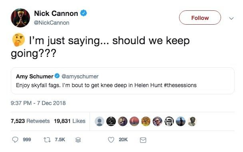Click the last statue bust liker avatar
This screenshot has width=243, height=152.
(x=192, y=121)
